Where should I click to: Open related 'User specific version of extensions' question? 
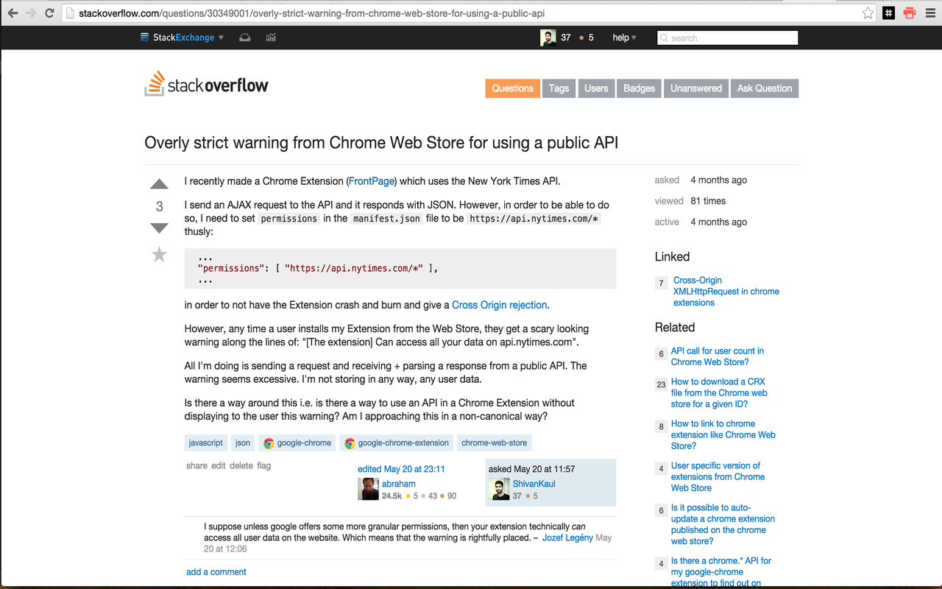718,476
